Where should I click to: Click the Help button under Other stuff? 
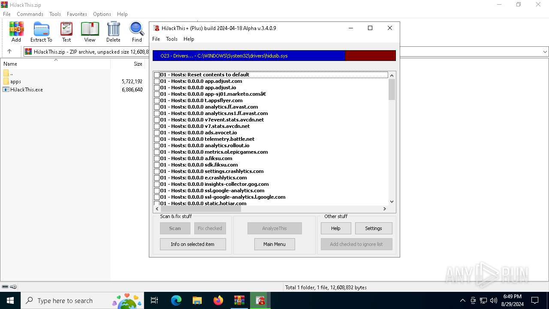[336, 228]
